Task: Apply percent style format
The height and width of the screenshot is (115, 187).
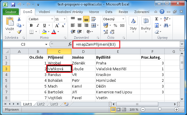Action: coord(115,25)
